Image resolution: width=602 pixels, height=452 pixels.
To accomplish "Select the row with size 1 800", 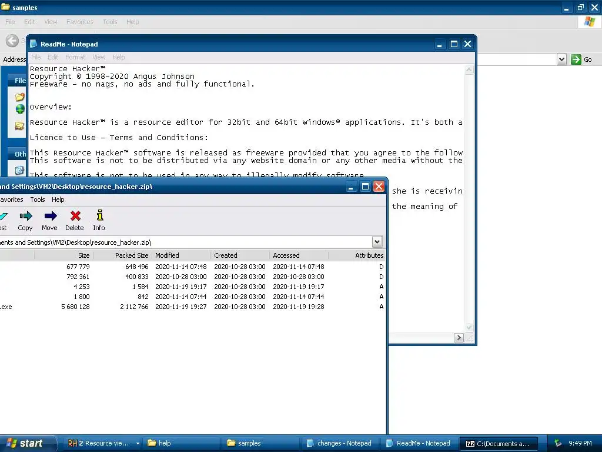I will 192,297.
